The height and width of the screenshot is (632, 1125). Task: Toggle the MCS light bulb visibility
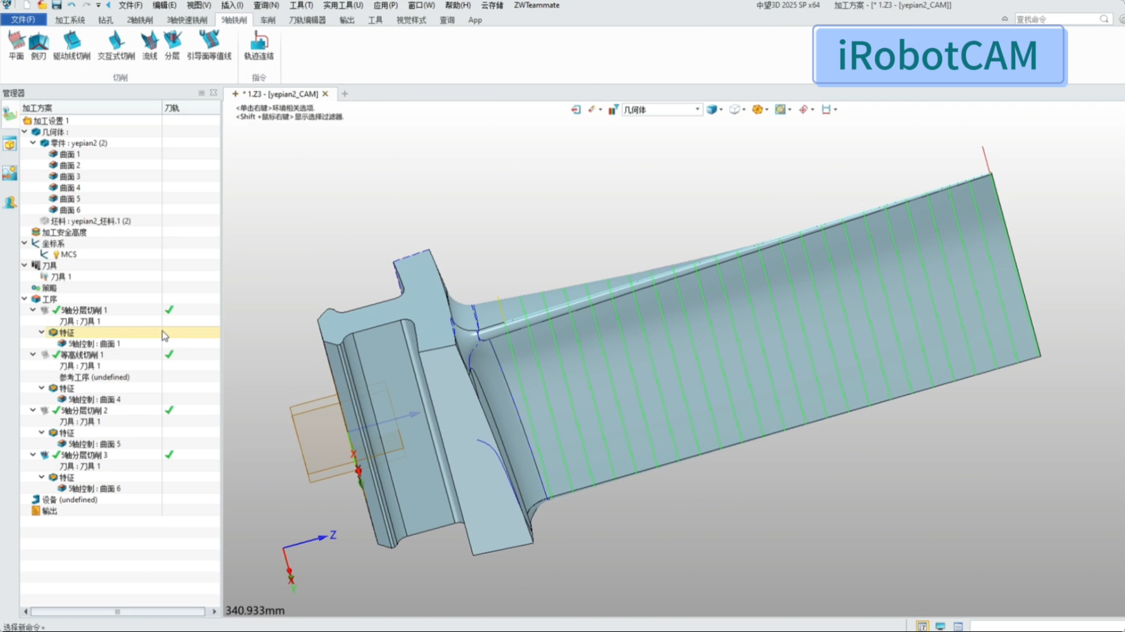[56, 255]
